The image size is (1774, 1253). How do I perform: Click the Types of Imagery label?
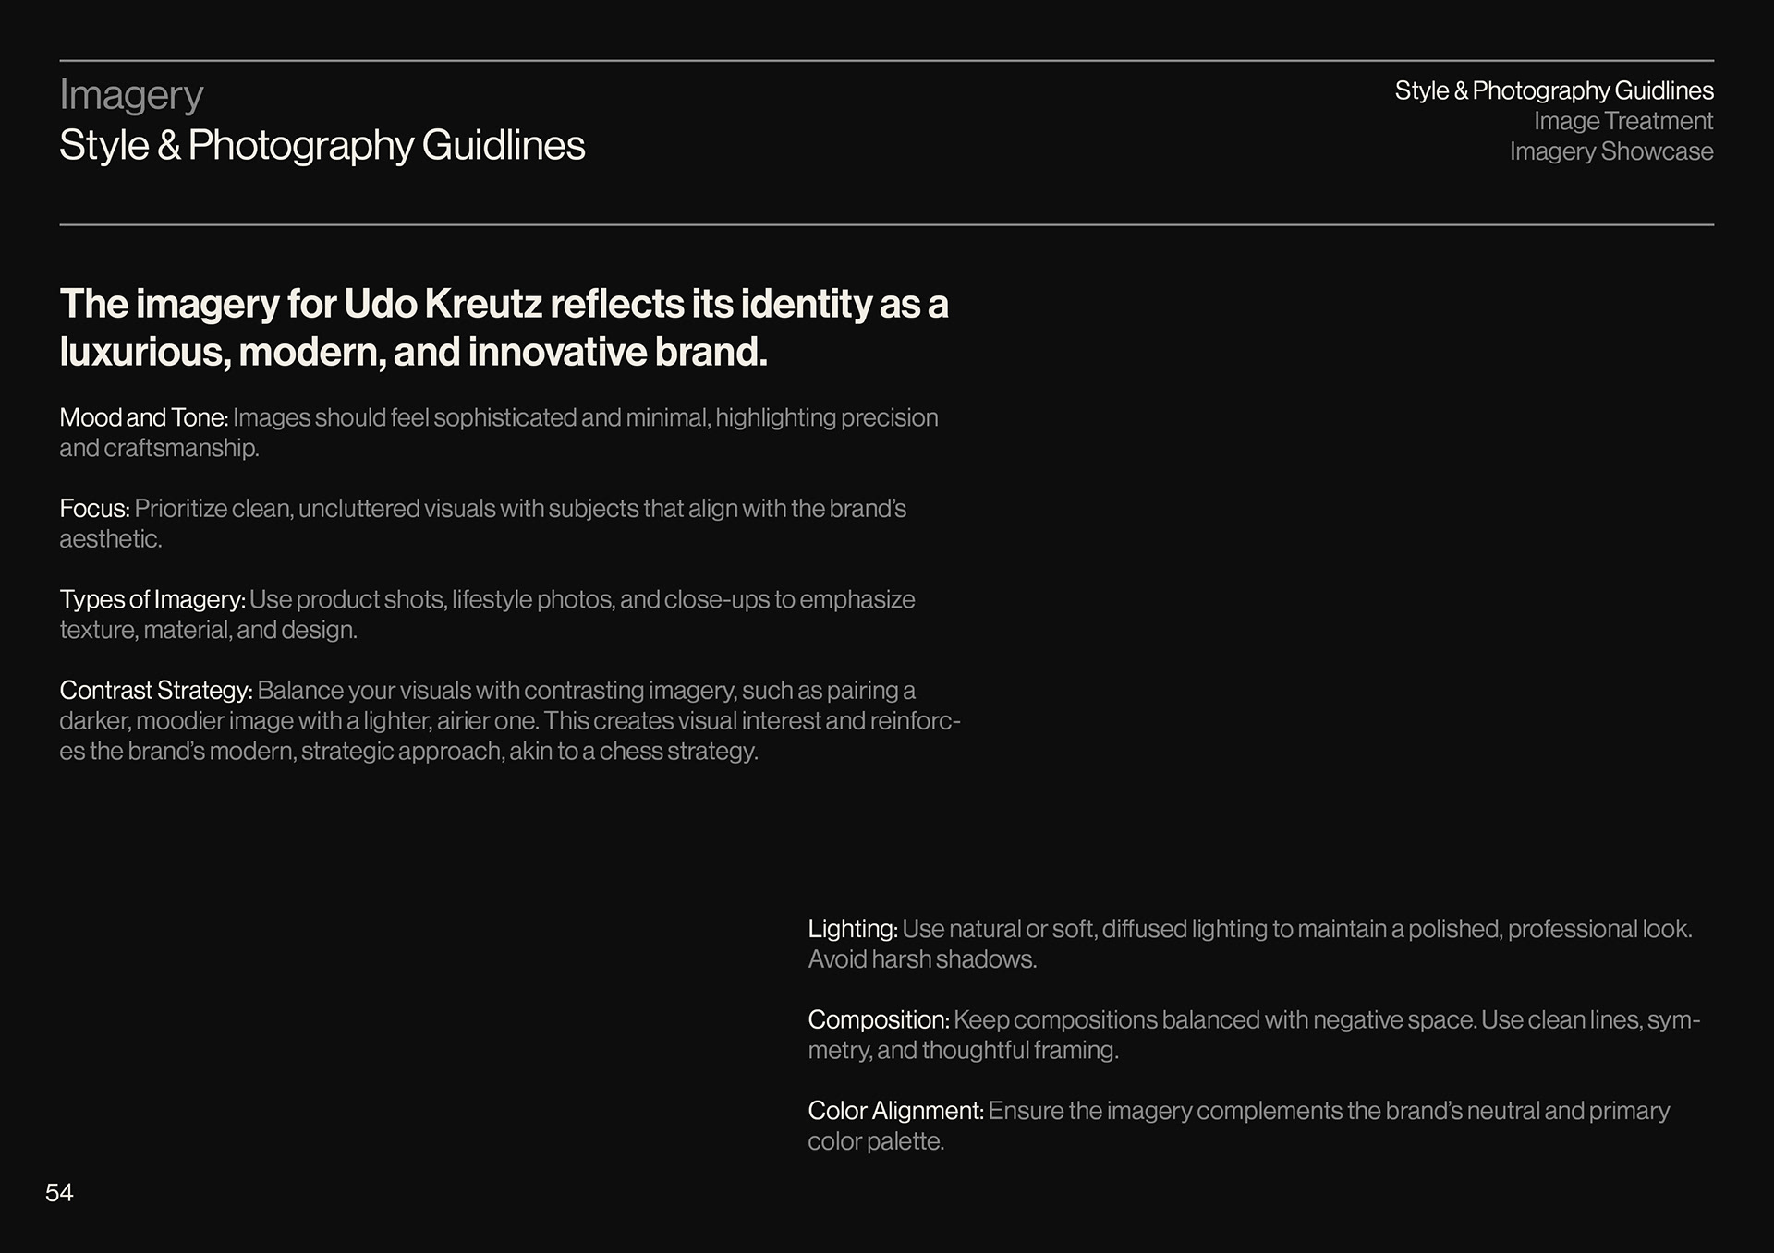pos(152,600)
